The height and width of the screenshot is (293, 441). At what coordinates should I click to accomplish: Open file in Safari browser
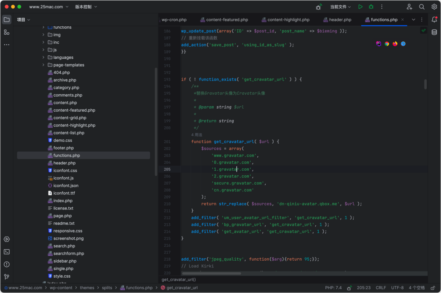pos(403,44)
